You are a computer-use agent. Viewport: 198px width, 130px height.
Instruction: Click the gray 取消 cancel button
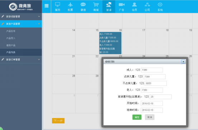tap(150, 117)
